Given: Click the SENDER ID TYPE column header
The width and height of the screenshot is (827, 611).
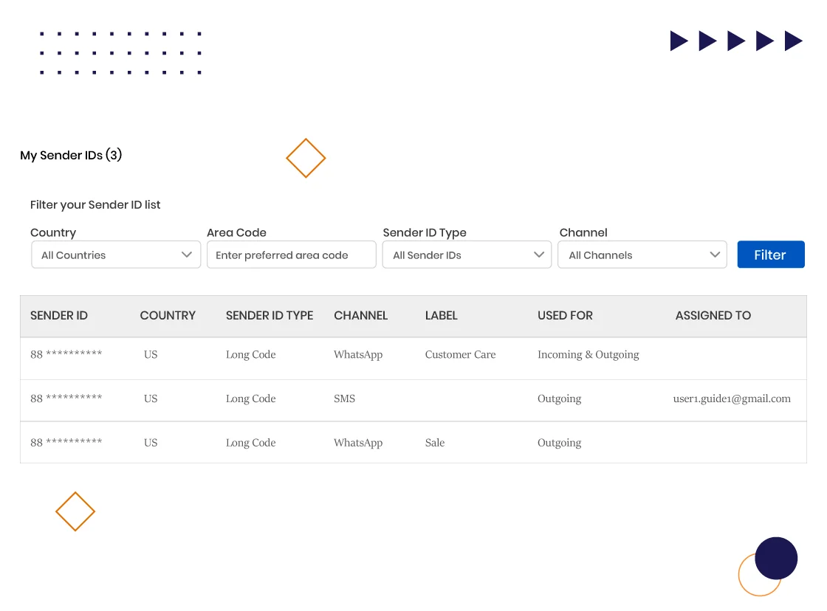Looking at the screenshot, I should [270, 316].
